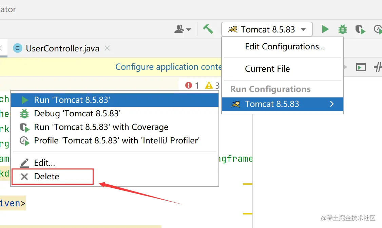
Task: Click the red error indicator icon
Action: tap(189, 85)
